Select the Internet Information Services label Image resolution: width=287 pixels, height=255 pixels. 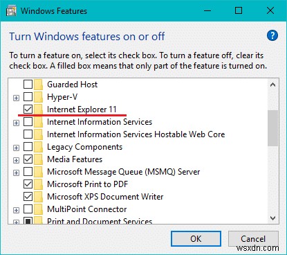pyautogui.click(x=100, y=122)
